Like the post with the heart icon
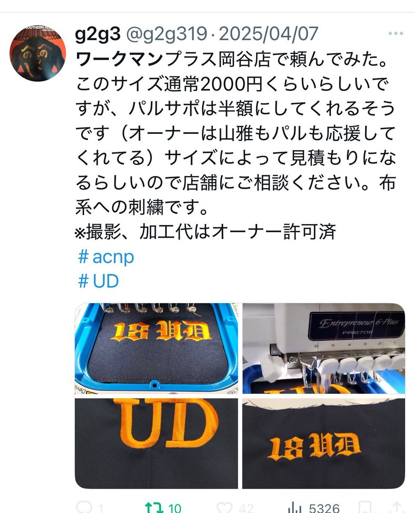 pos(225,507)
